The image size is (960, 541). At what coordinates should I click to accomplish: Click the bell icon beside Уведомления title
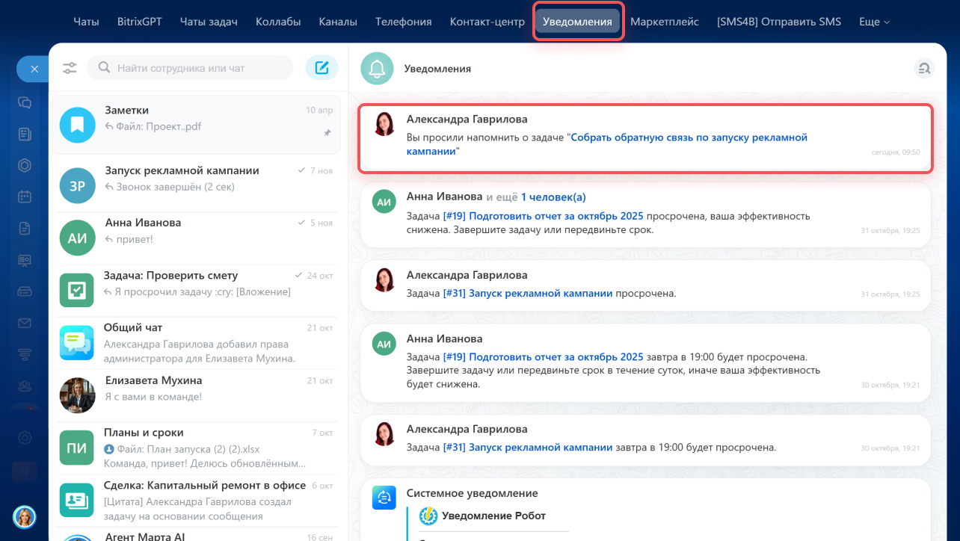(377, 69)
